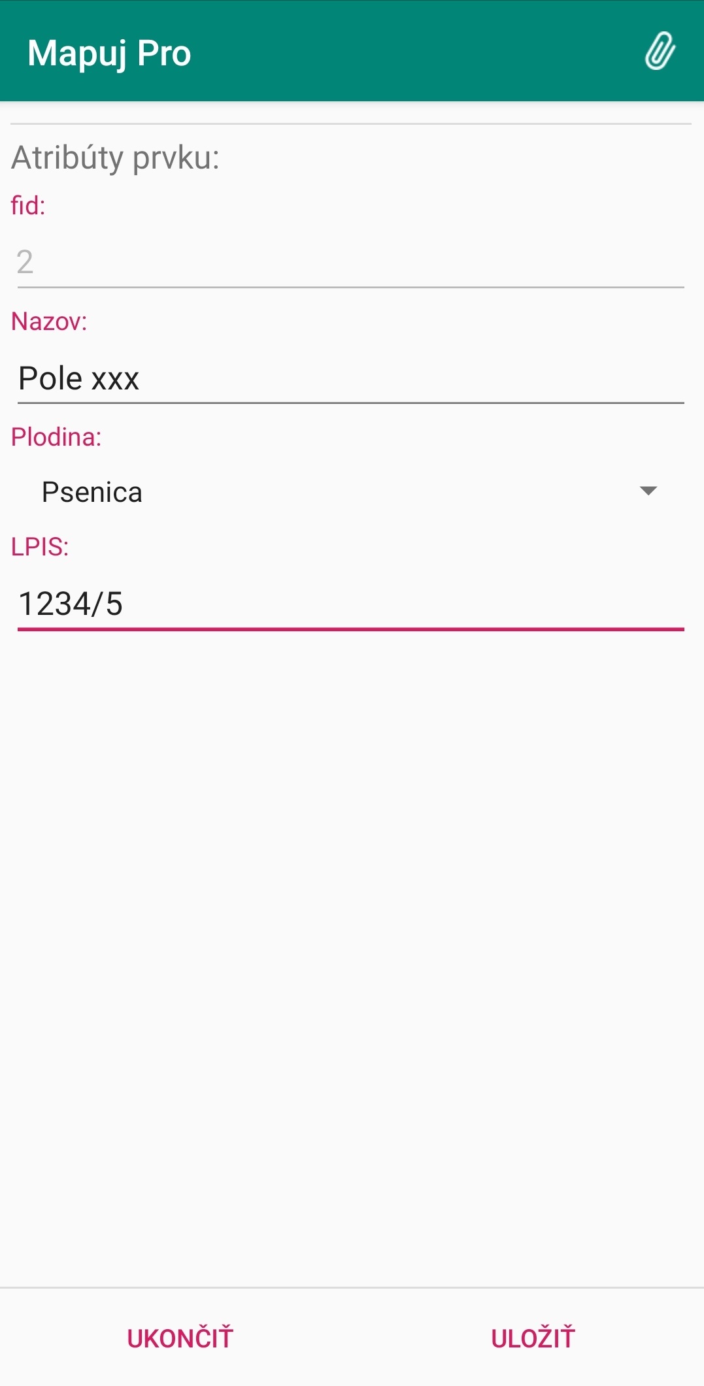Expand the Plodina dropdown arrow

648,491
